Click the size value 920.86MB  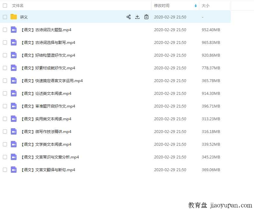point(211,55)
